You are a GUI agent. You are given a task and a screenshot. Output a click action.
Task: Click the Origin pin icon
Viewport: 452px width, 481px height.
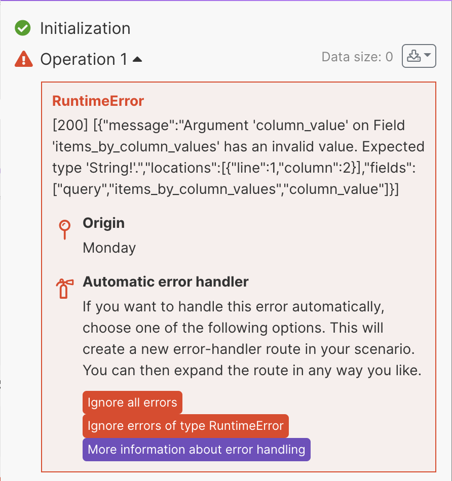pyautogui.click(x=64, y=229)
